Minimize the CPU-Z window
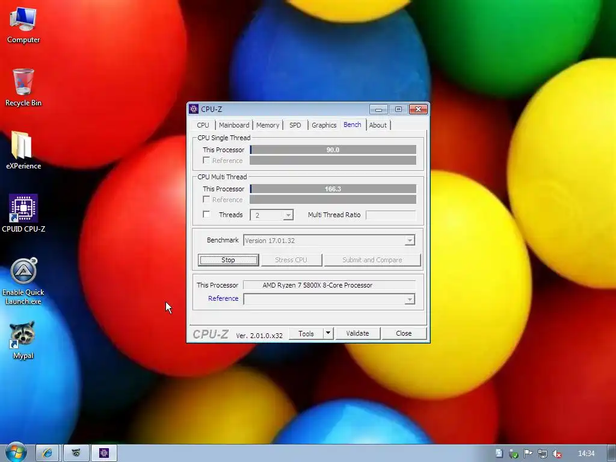 (379, 109)
